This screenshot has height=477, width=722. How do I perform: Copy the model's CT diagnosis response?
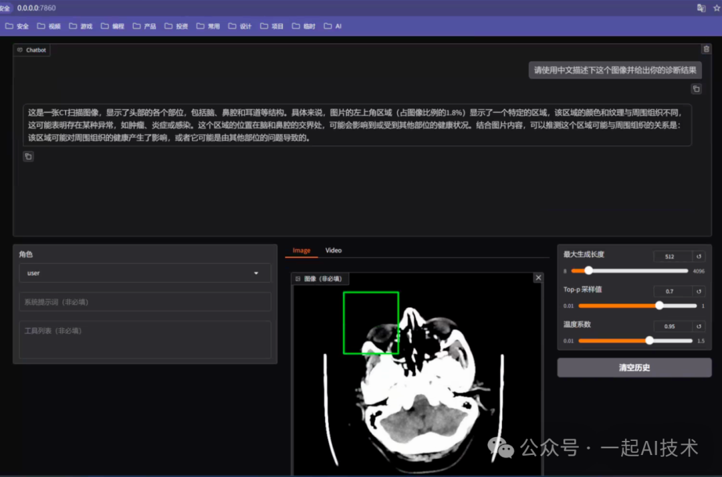(28, 156)
